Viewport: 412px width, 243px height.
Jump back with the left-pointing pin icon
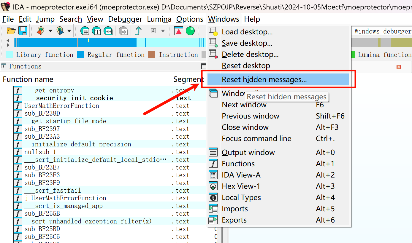[x=40, y=31]
